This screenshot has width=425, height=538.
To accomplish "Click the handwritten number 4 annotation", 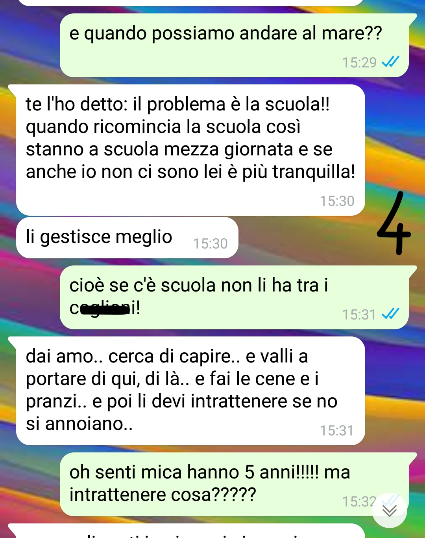I will pos(394,223).
